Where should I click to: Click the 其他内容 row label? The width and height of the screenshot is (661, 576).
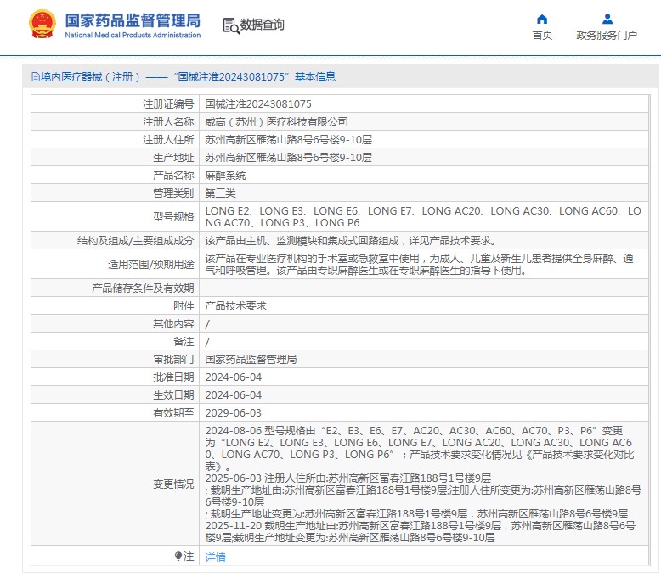pyautogui.click(x=173, y=323)
